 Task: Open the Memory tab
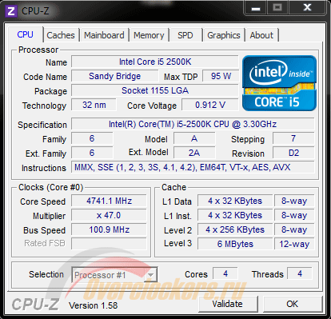[x=149, y=35]
